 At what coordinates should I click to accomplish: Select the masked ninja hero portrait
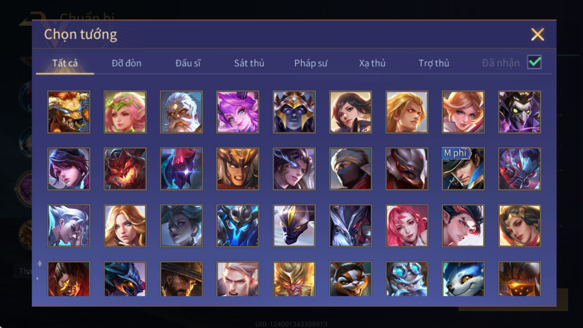(x=350, y=169)
